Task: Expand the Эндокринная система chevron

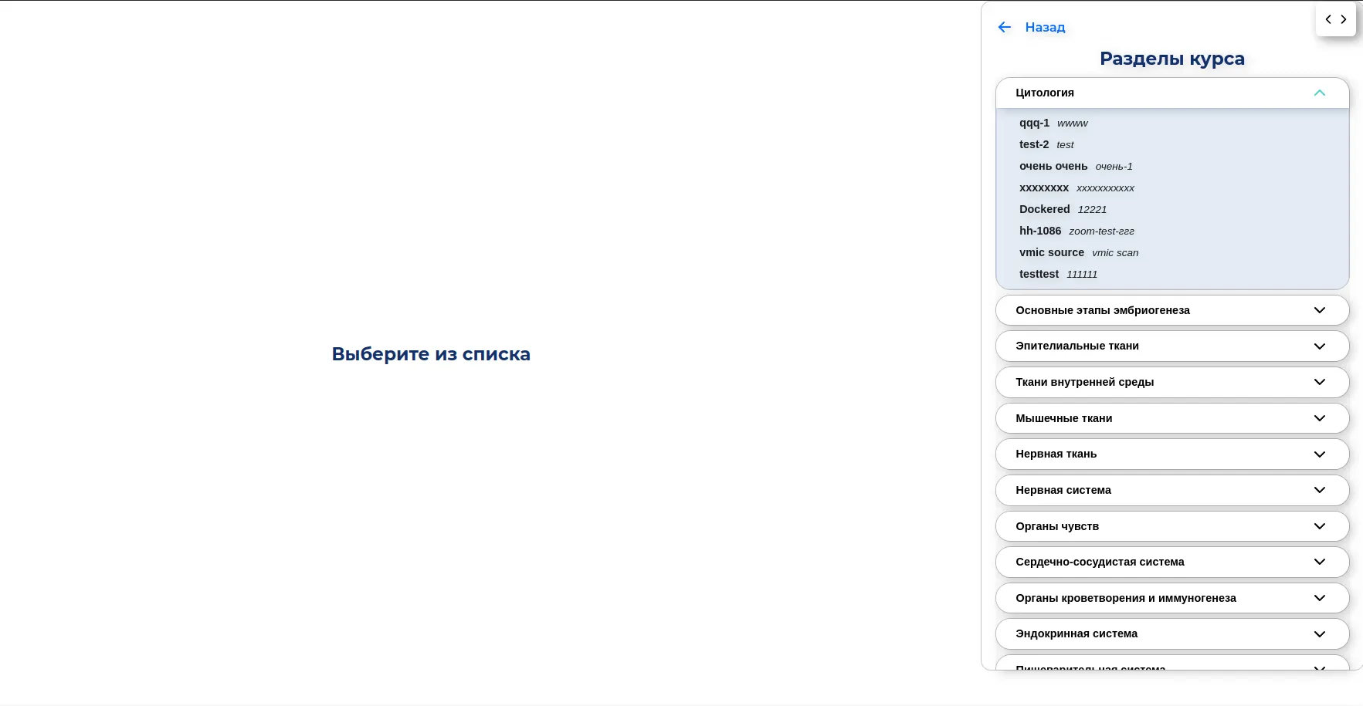Action: coord(1319,634)
